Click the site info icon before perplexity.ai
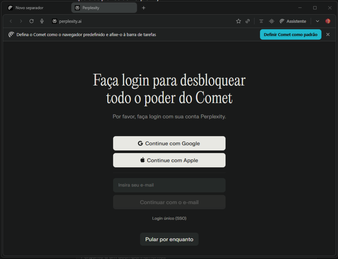Image resolution: width=338 pixels, height=259 pixels. tap(54, 21)
